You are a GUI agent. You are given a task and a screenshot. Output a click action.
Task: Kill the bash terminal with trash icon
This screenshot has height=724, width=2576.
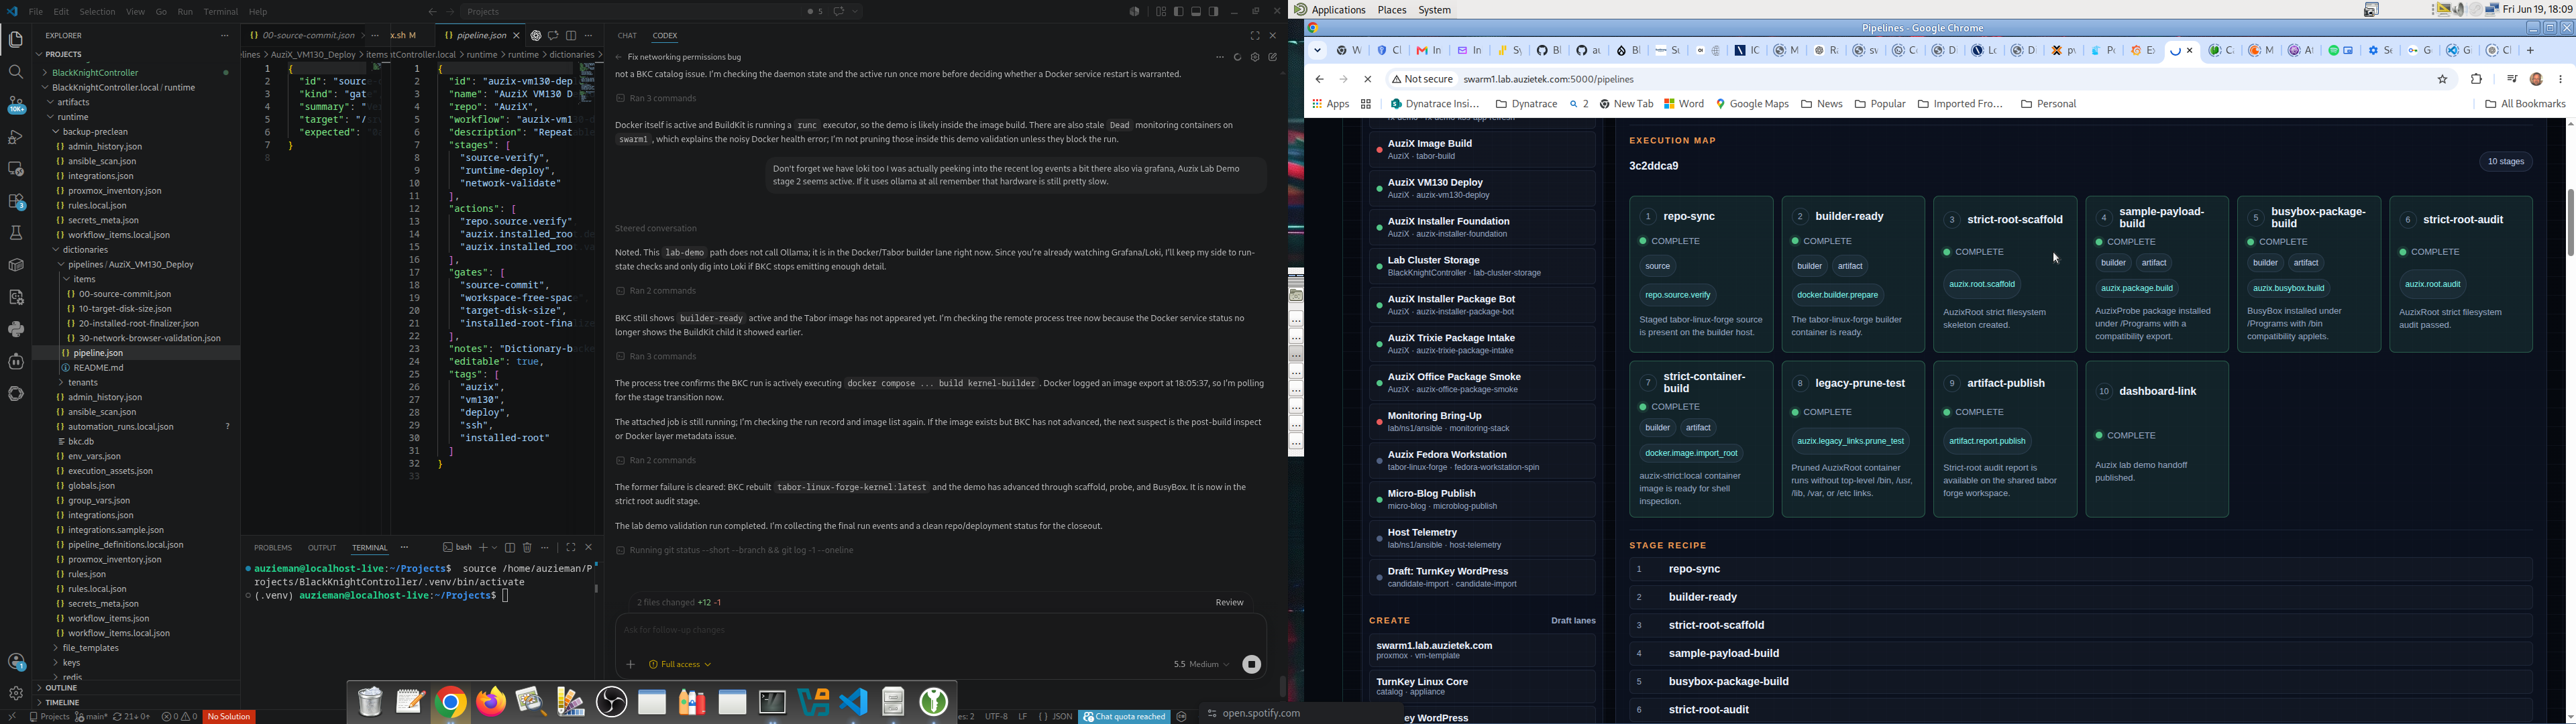coord(528,548)
